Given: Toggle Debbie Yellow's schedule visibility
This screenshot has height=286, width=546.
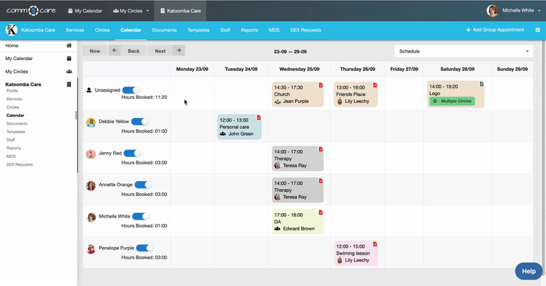Looking at the screenshot, I should (x=141, y=122).
